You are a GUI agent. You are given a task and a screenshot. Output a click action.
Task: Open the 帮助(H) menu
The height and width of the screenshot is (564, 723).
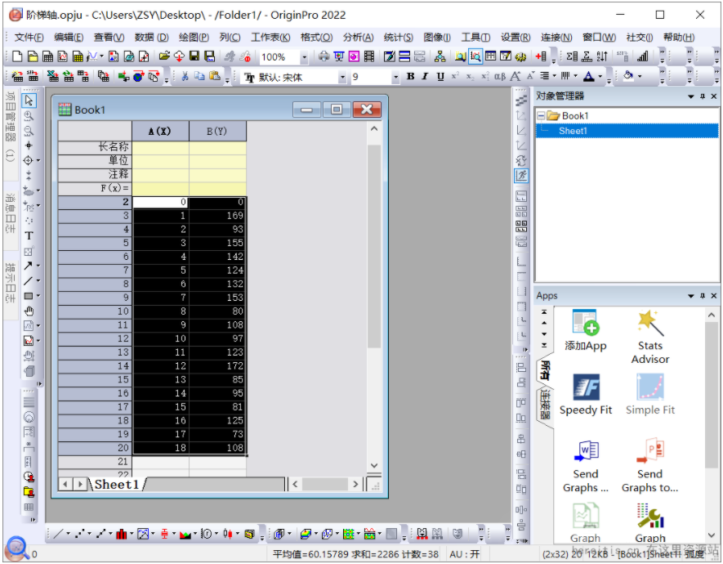(679, 38)
